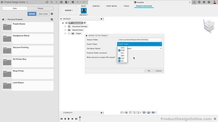Image resolution: width=218 pixels, height=122 pixels.
Task: Open the user profile avatar
Action: tap(215, 2)
